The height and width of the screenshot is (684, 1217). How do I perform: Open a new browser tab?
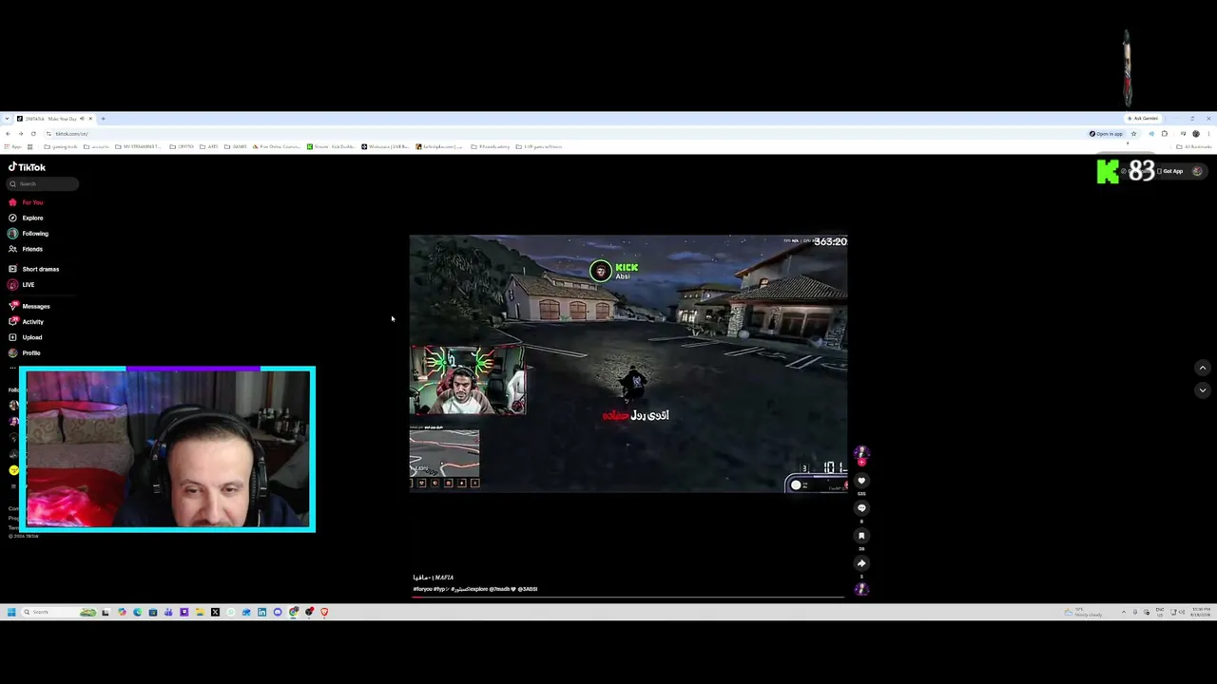[104, 119]
